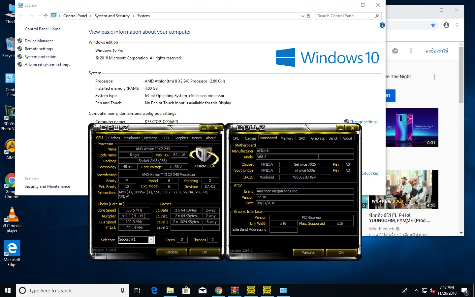Click Validate in the CPU-Z CPU window
475x297 pixels.
point(172,252)
